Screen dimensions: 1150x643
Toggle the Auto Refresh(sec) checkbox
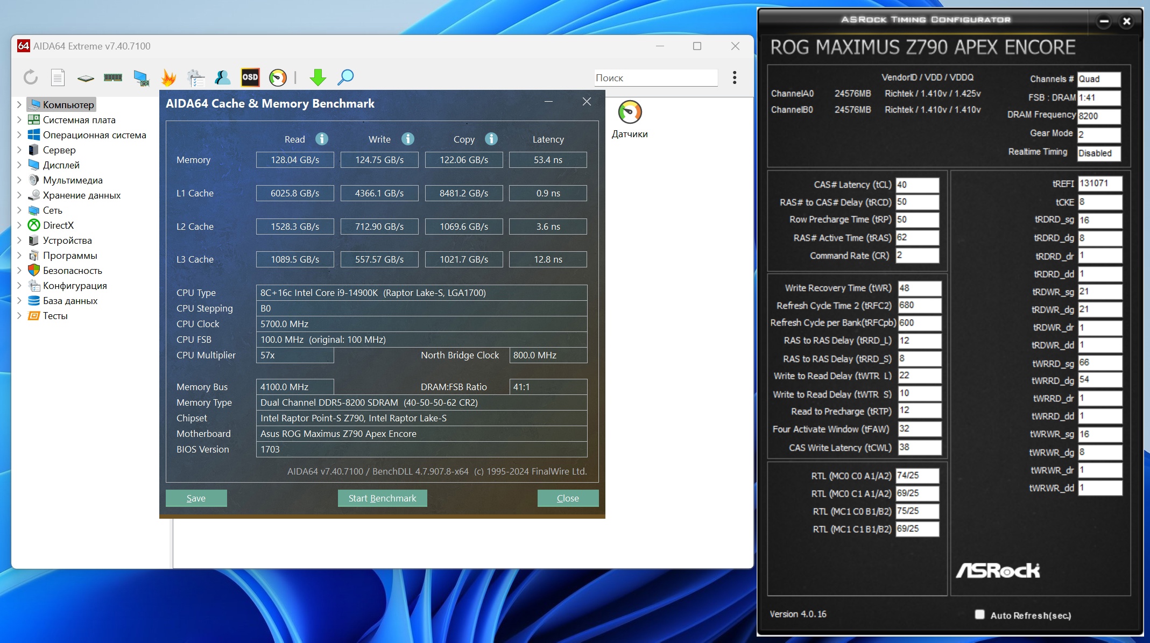click(979, 614)
